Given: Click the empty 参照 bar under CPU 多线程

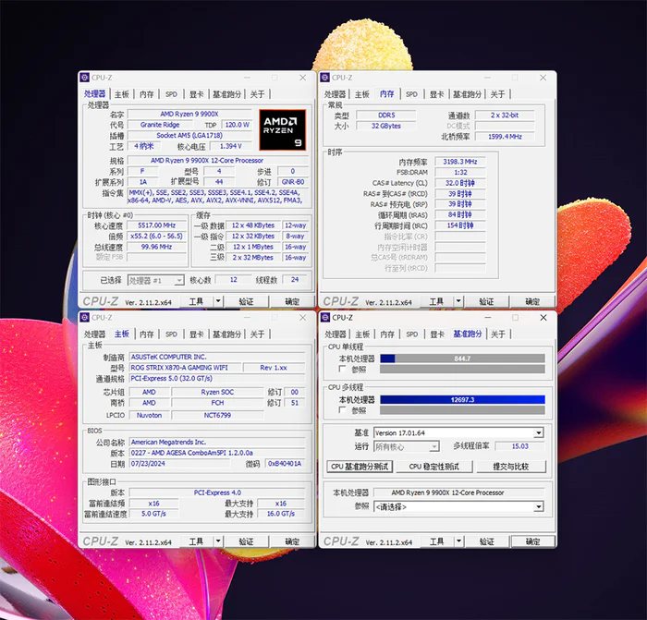Looking at the screenshot, I should coord(462,410).
